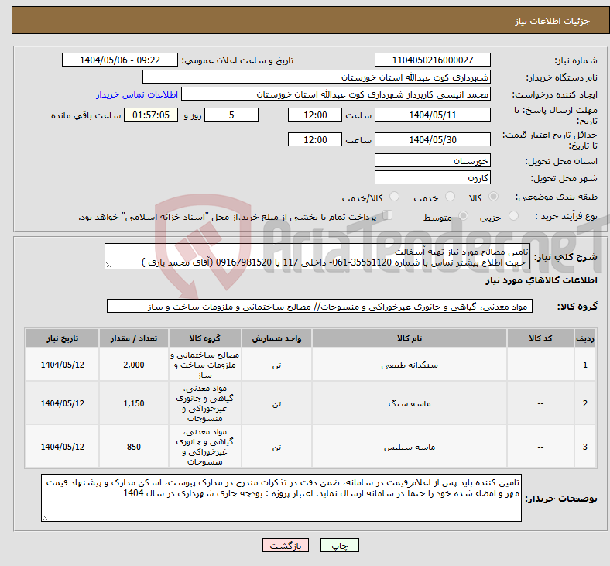Click the unit تن in سنگدانه طبیعی row
Viewport: 610px width, 566px height.
276,365
